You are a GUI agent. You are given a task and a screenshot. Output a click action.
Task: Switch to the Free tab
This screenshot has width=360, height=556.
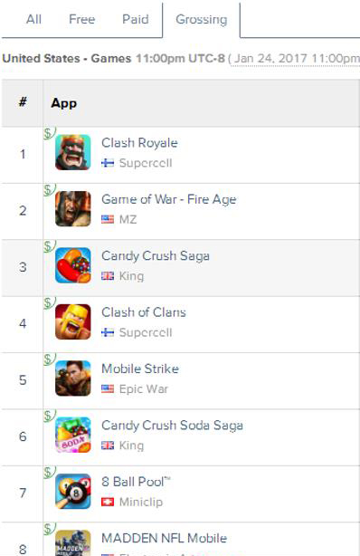click(x=81, y=19)
